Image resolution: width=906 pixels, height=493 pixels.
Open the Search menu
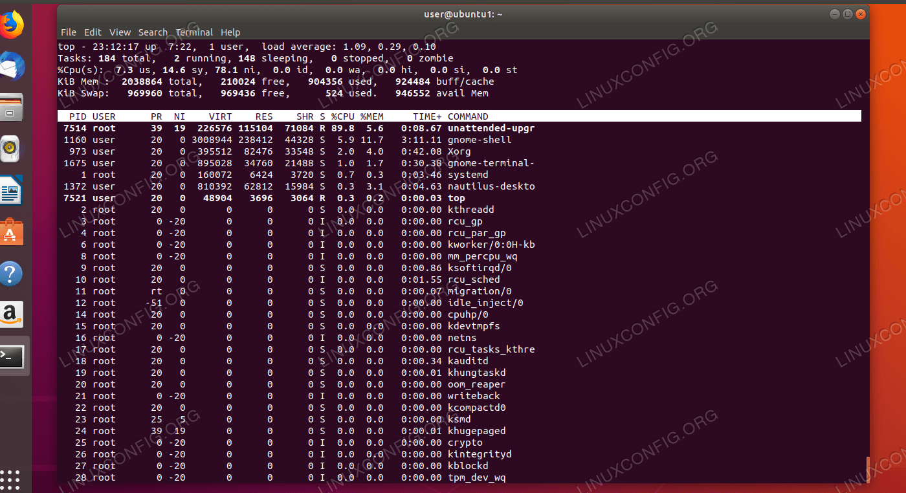[153, 32]
